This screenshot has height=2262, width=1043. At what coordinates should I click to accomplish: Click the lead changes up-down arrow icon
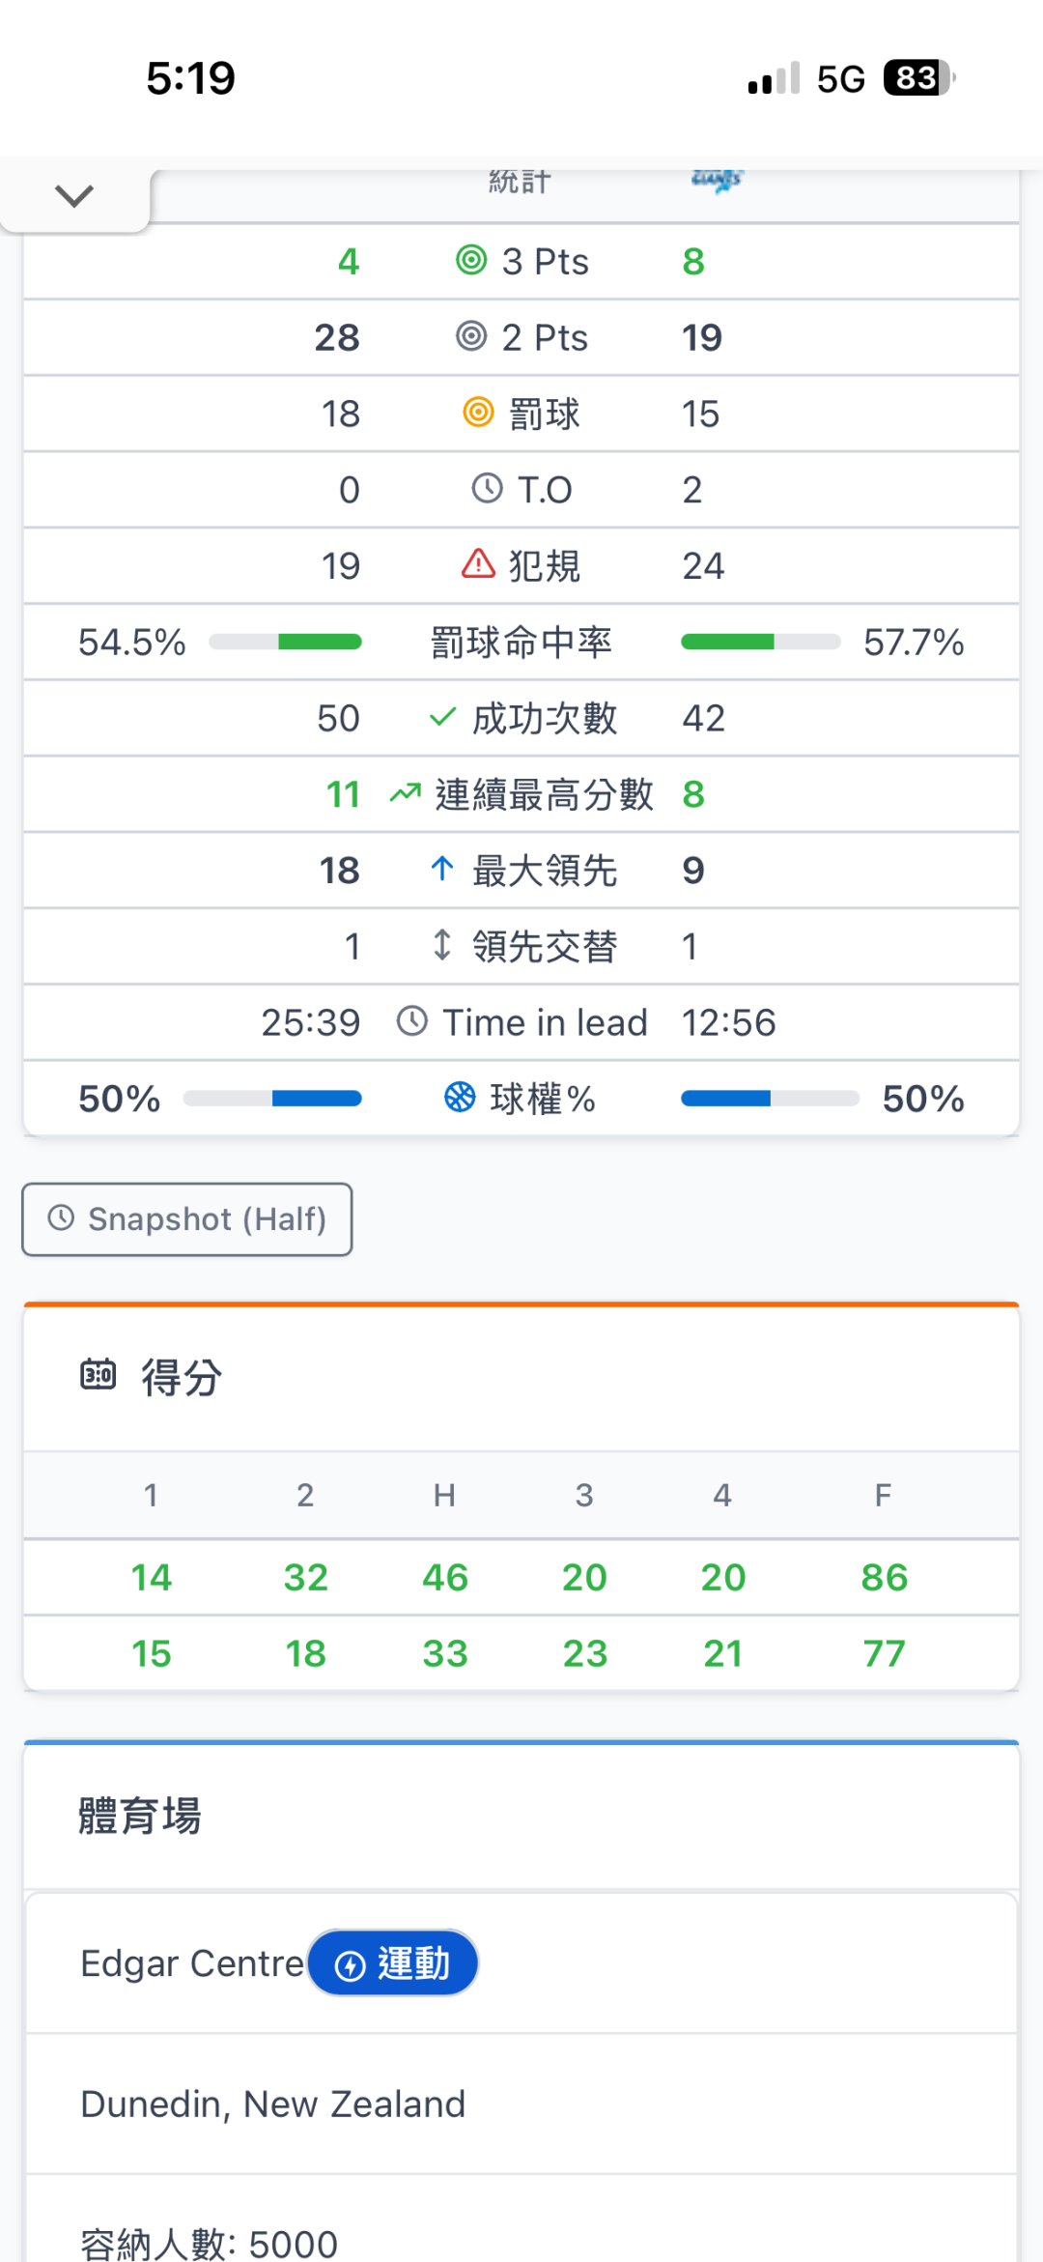point(442,945)
